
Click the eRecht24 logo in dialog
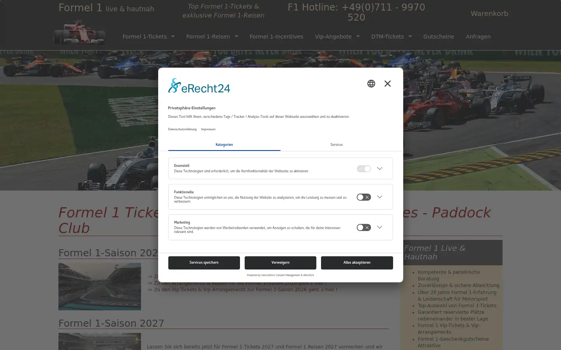click(199, 86)
